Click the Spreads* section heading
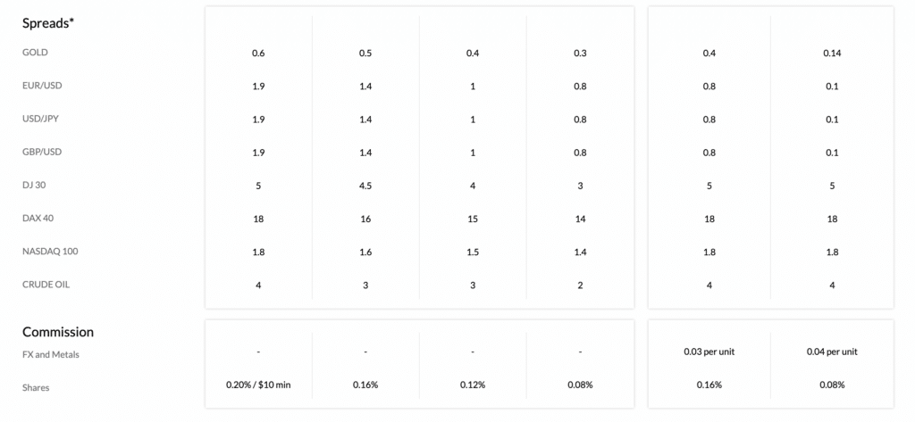Viewport: 915px width, 422px height. [48, 23]
